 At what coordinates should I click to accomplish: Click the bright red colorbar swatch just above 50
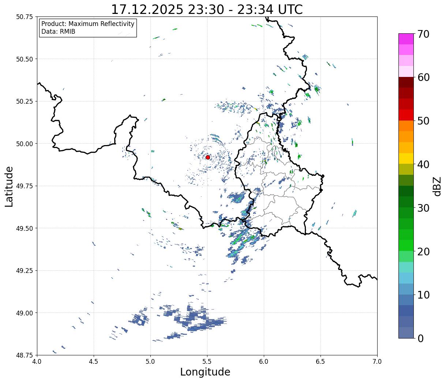(x=406, y=115)
